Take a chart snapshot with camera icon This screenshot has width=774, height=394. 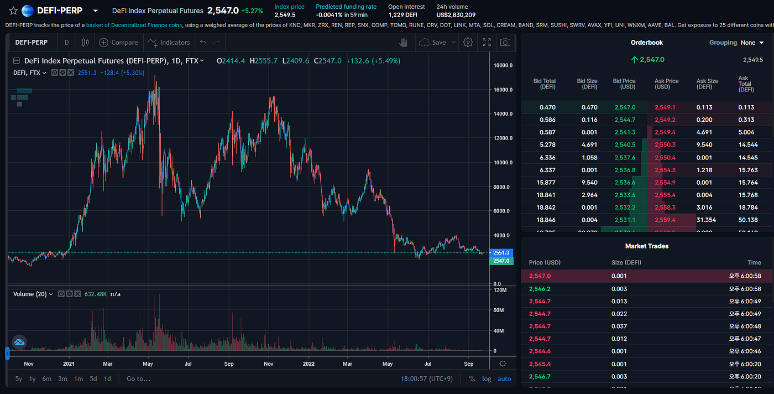coord(505,42)
